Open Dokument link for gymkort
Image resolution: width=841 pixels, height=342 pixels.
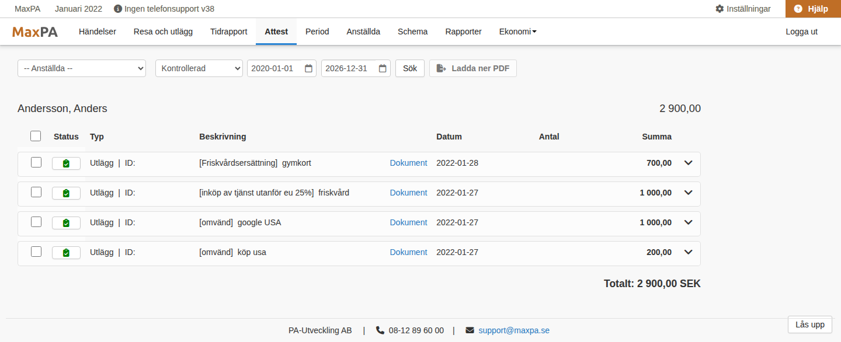click(x=409, y=163)
